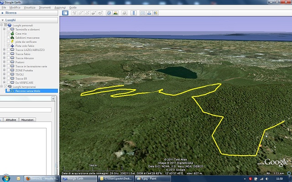292x182 pixels.
Task: Switch to the Misurazioni tab
Action: click(x=27, y=120)
